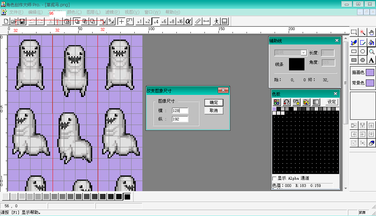Select the hand pan tool

[371, 32]
